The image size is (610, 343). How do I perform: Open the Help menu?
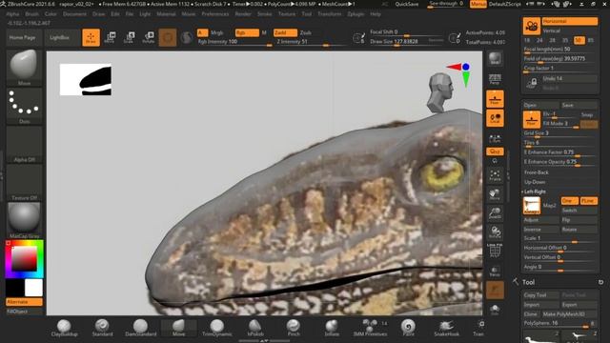point(376,14)
